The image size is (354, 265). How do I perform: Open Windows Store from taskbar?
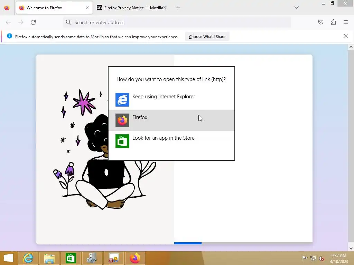tap(71, 258)
